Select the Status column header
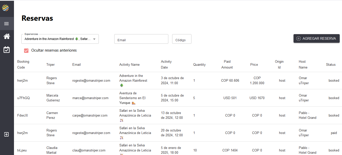 (x=331, y=65)
